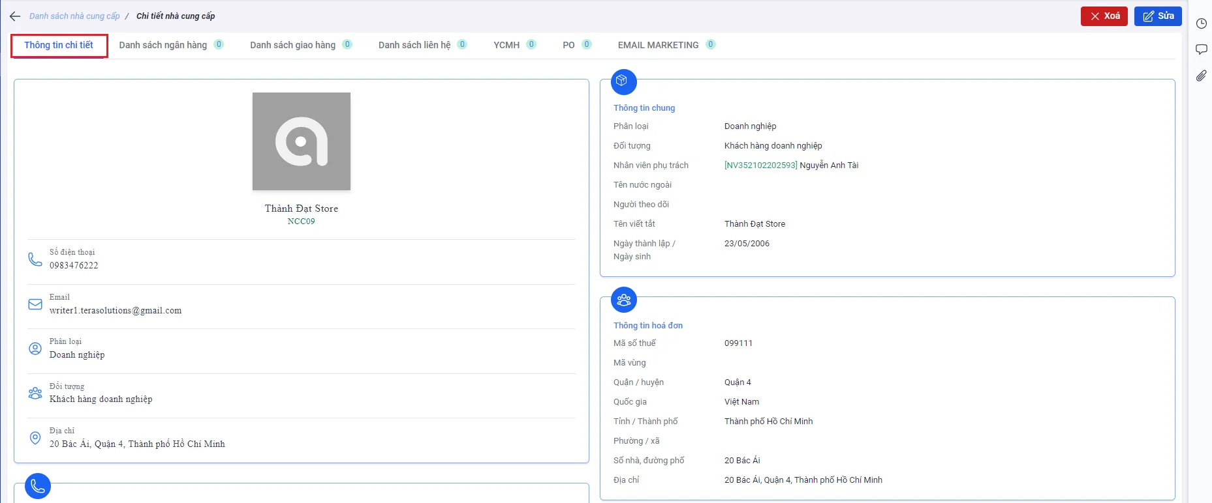Click tax code value 099111

[x=738, y=343]
